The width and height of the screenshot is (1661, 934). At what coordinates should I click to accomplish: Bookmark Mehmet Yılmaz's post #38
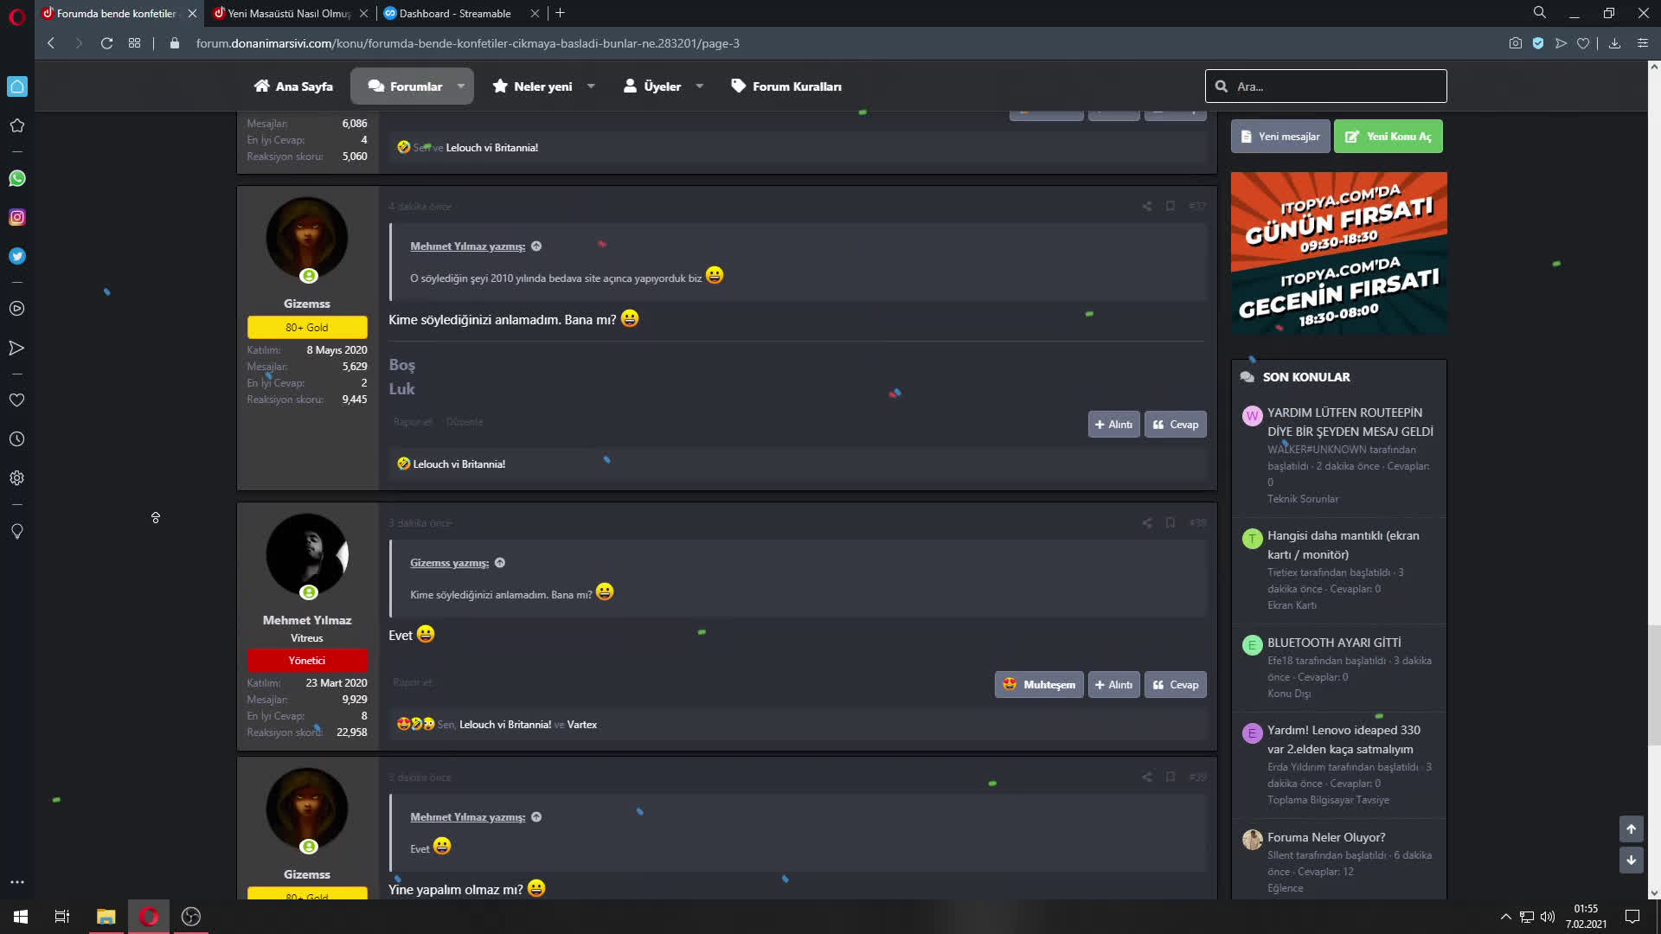(1170, 522)
